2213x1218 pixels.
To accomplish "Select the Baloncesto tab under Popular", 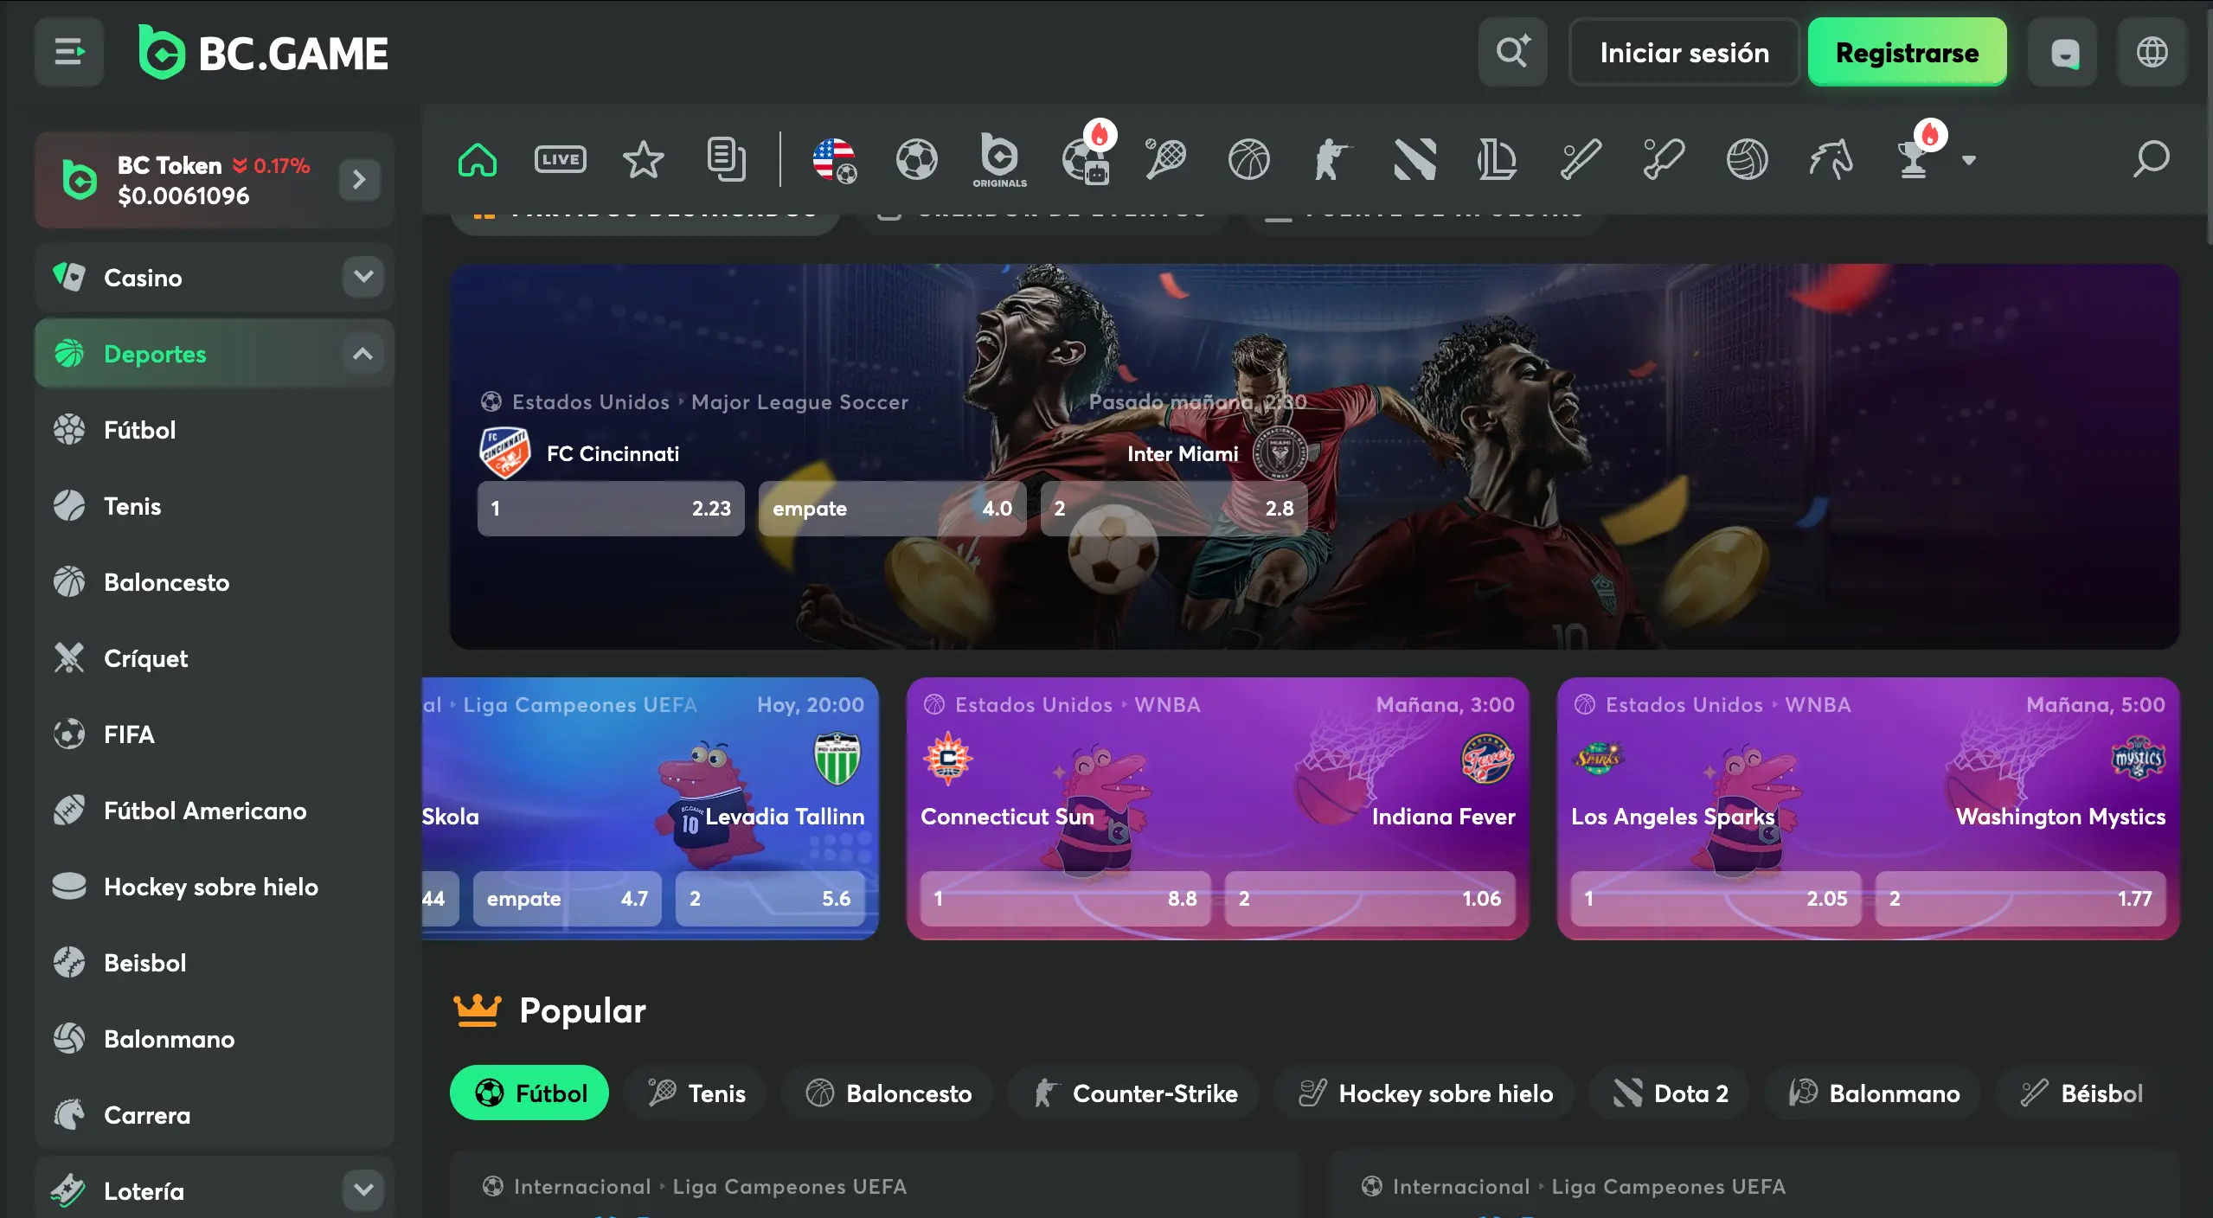I will pyautogui.click(x=888, y=1093).
